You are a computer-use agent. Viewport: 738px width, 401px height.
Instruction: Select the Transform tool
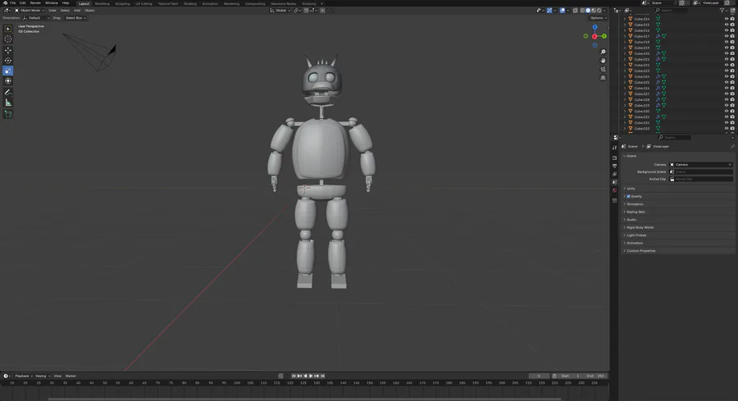pyautogui.click(x=8, y=81)
